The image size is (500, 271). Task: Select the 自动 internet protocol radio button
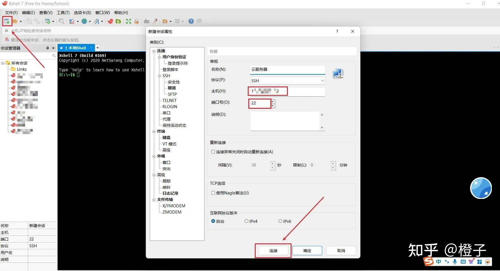[213, 221]
